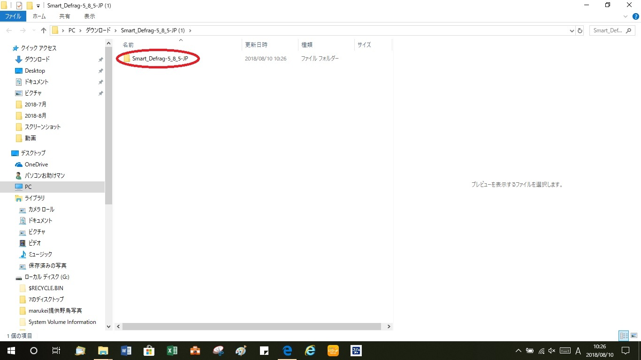Expand the ribbon with the chevron

click(x=625, y=16)
